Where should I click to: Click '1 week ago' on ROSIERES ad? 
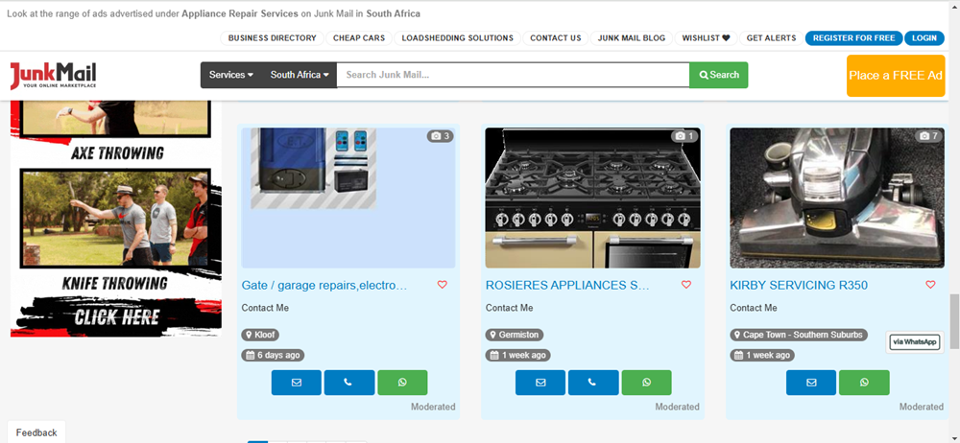click(x=518, y=355)
